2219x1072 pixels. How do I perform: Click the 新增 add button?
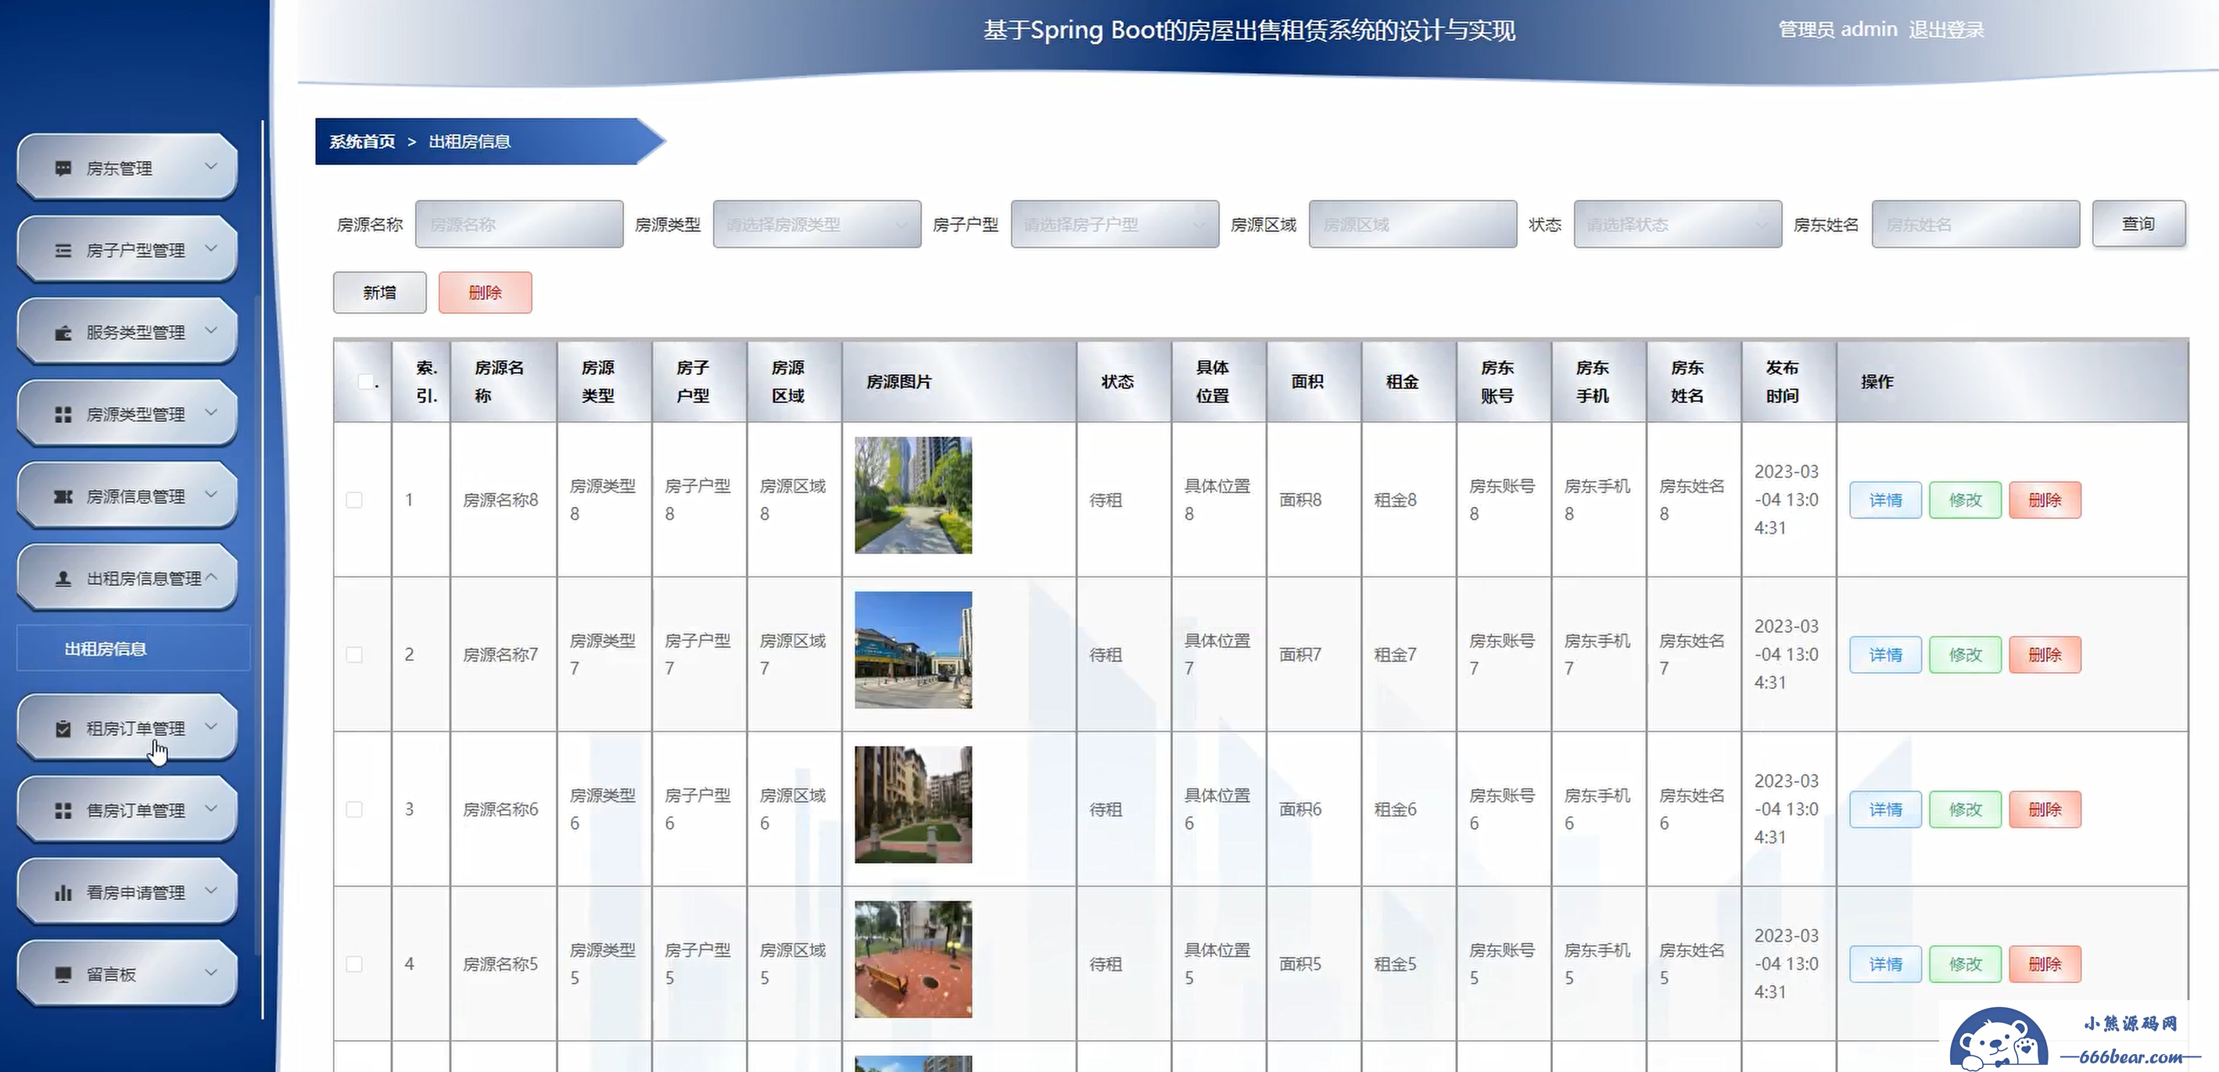click(x=379, y=293)
